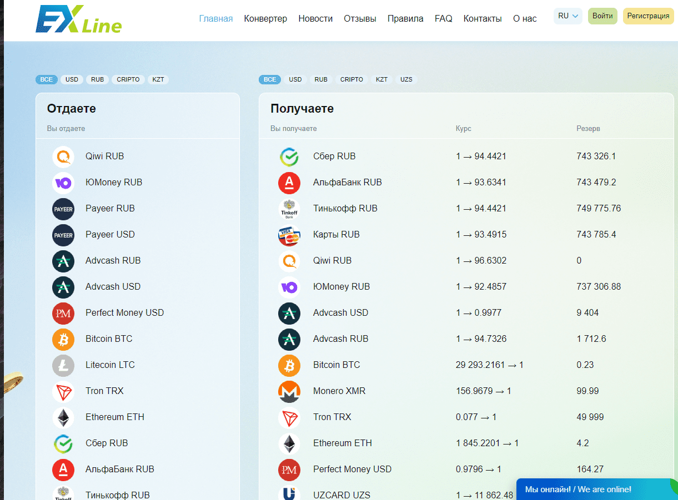Click the EX Line logo
This screenshot has width=678, height=500.
pyautogui.click(x=78, y=19)
